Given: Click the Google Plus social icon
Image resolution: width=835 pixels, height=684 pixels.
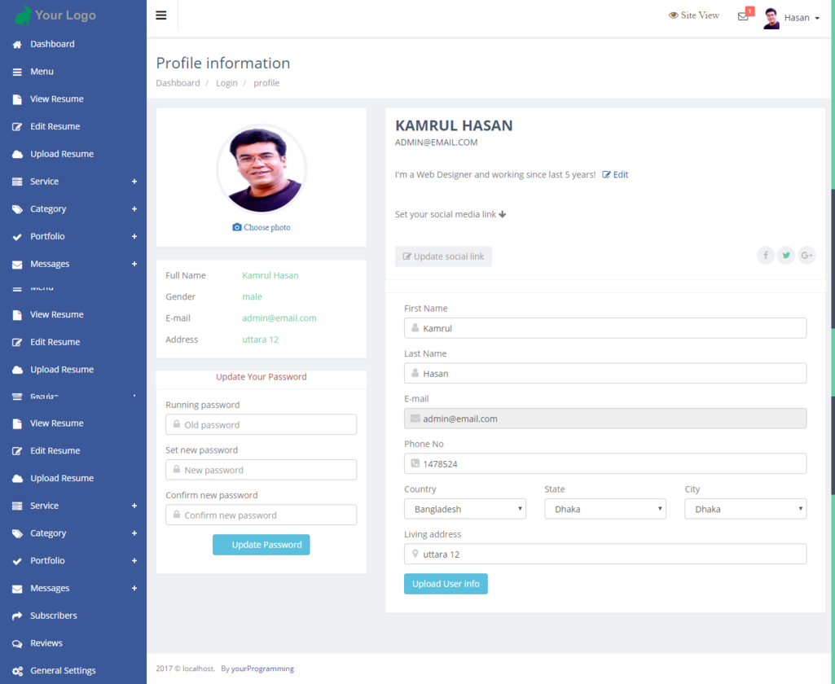Looking at the screenshot, I should [806, 256].
